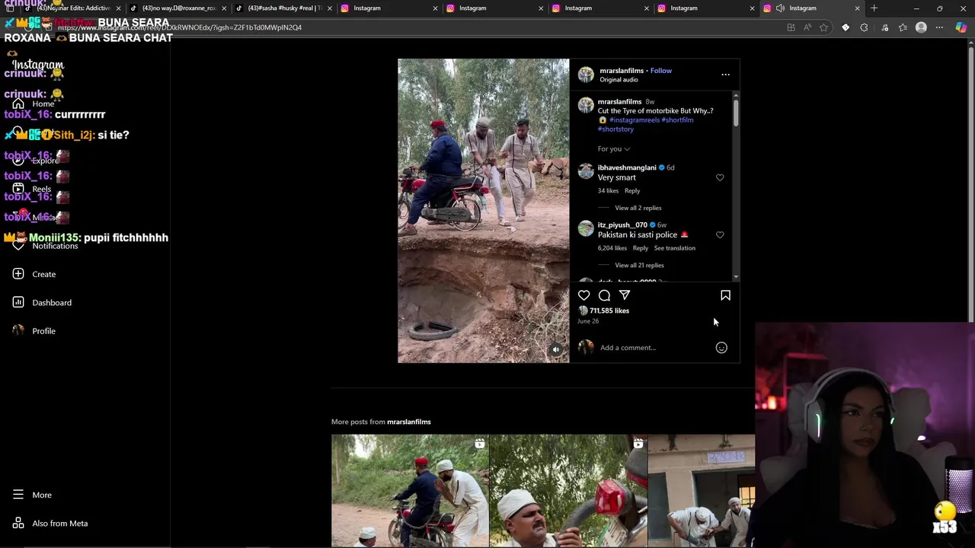The height and width of the screenshot is (548, 975).
Task: Open ibhaveshmanglani's profile name
Action: pyautogui.click(x=627, y=167)
